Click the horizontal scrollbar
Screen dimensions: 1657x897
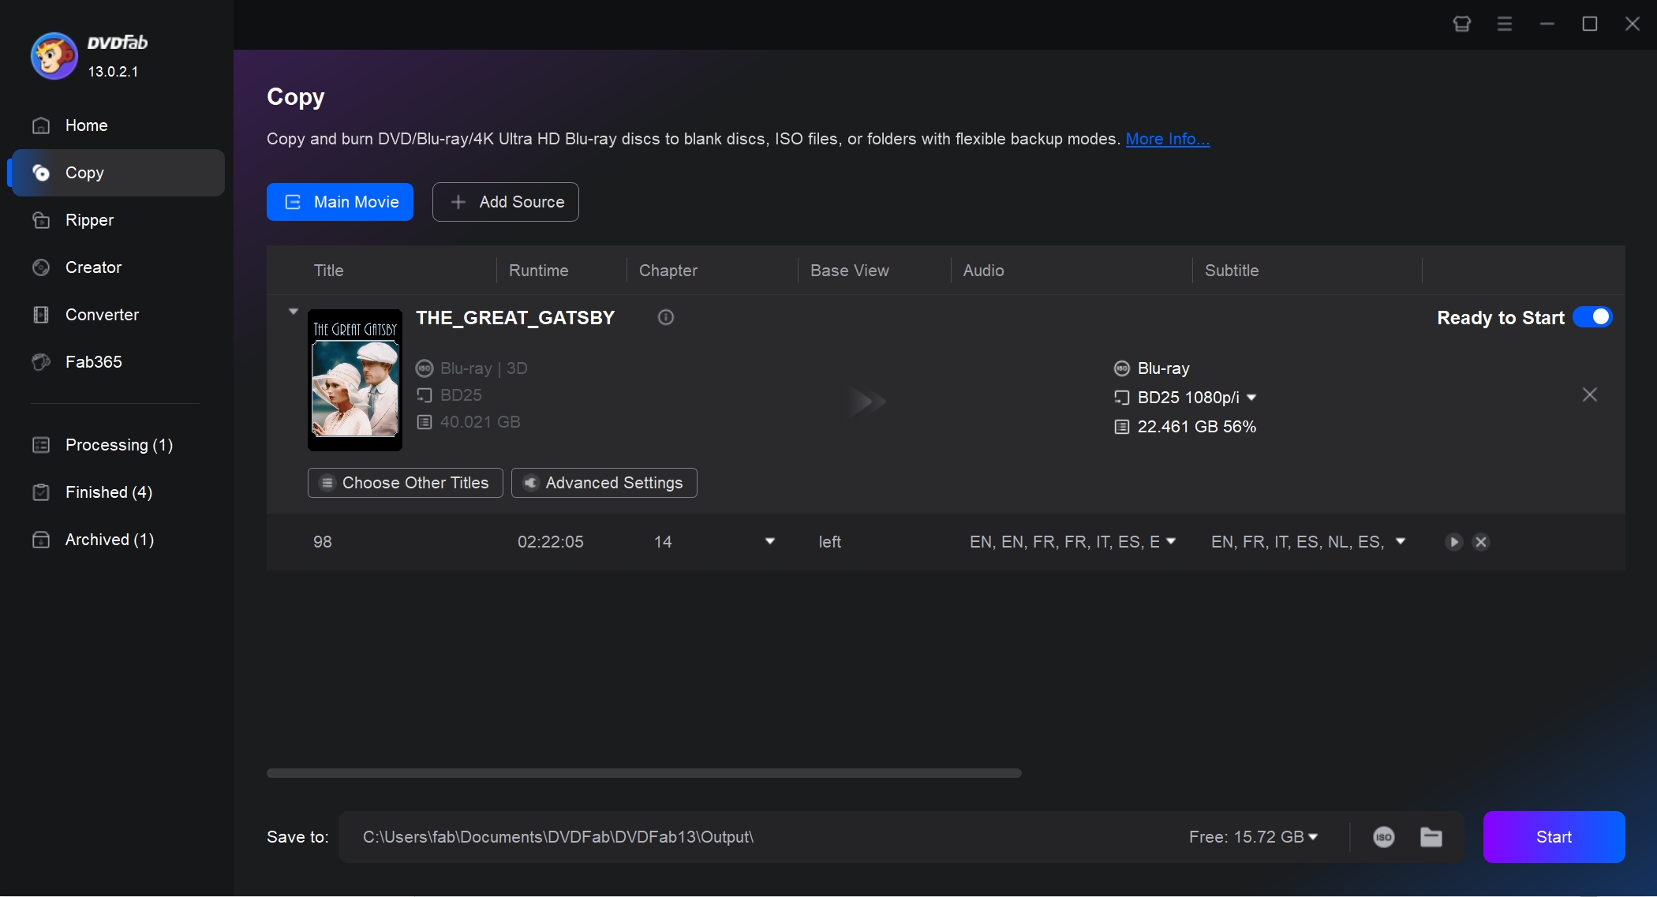644,773
